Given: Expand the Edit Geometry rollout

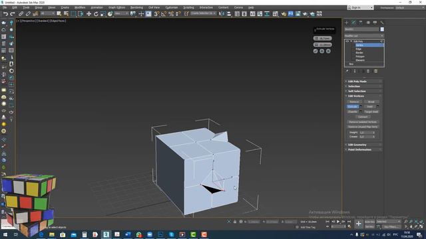Looking at the screenshot, I should (x=363, y=145).
